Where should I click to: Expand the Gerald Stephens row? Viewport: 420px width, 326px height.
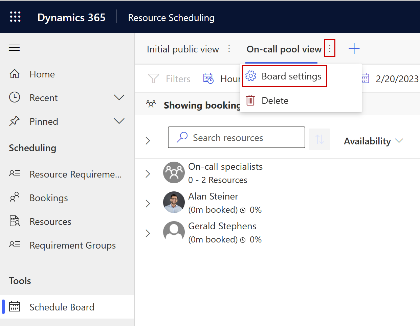(x=148, y=233)
